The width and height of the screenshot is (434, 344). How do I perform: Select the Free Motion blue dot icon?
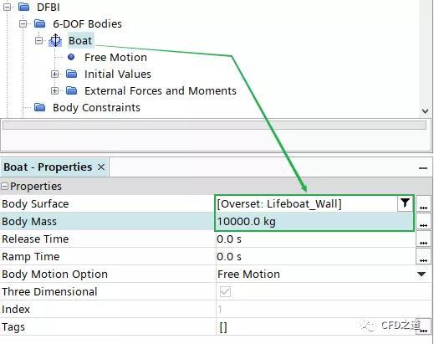click(x=71, y=57)
